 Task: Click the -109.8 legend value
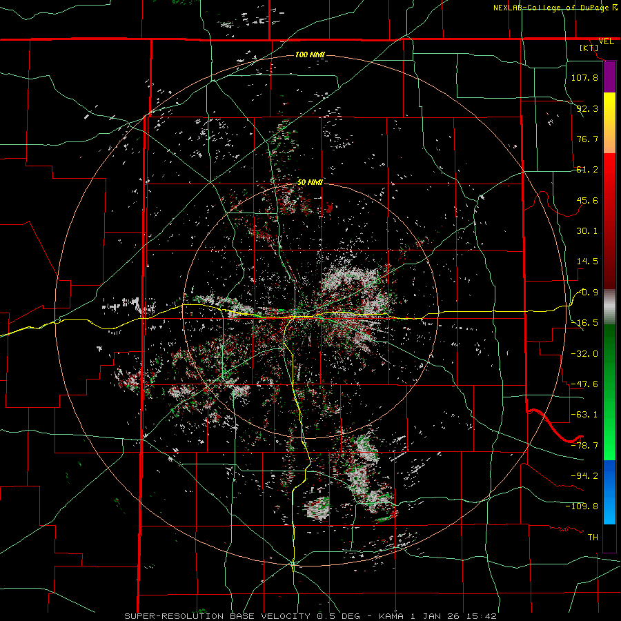(582, 506)
